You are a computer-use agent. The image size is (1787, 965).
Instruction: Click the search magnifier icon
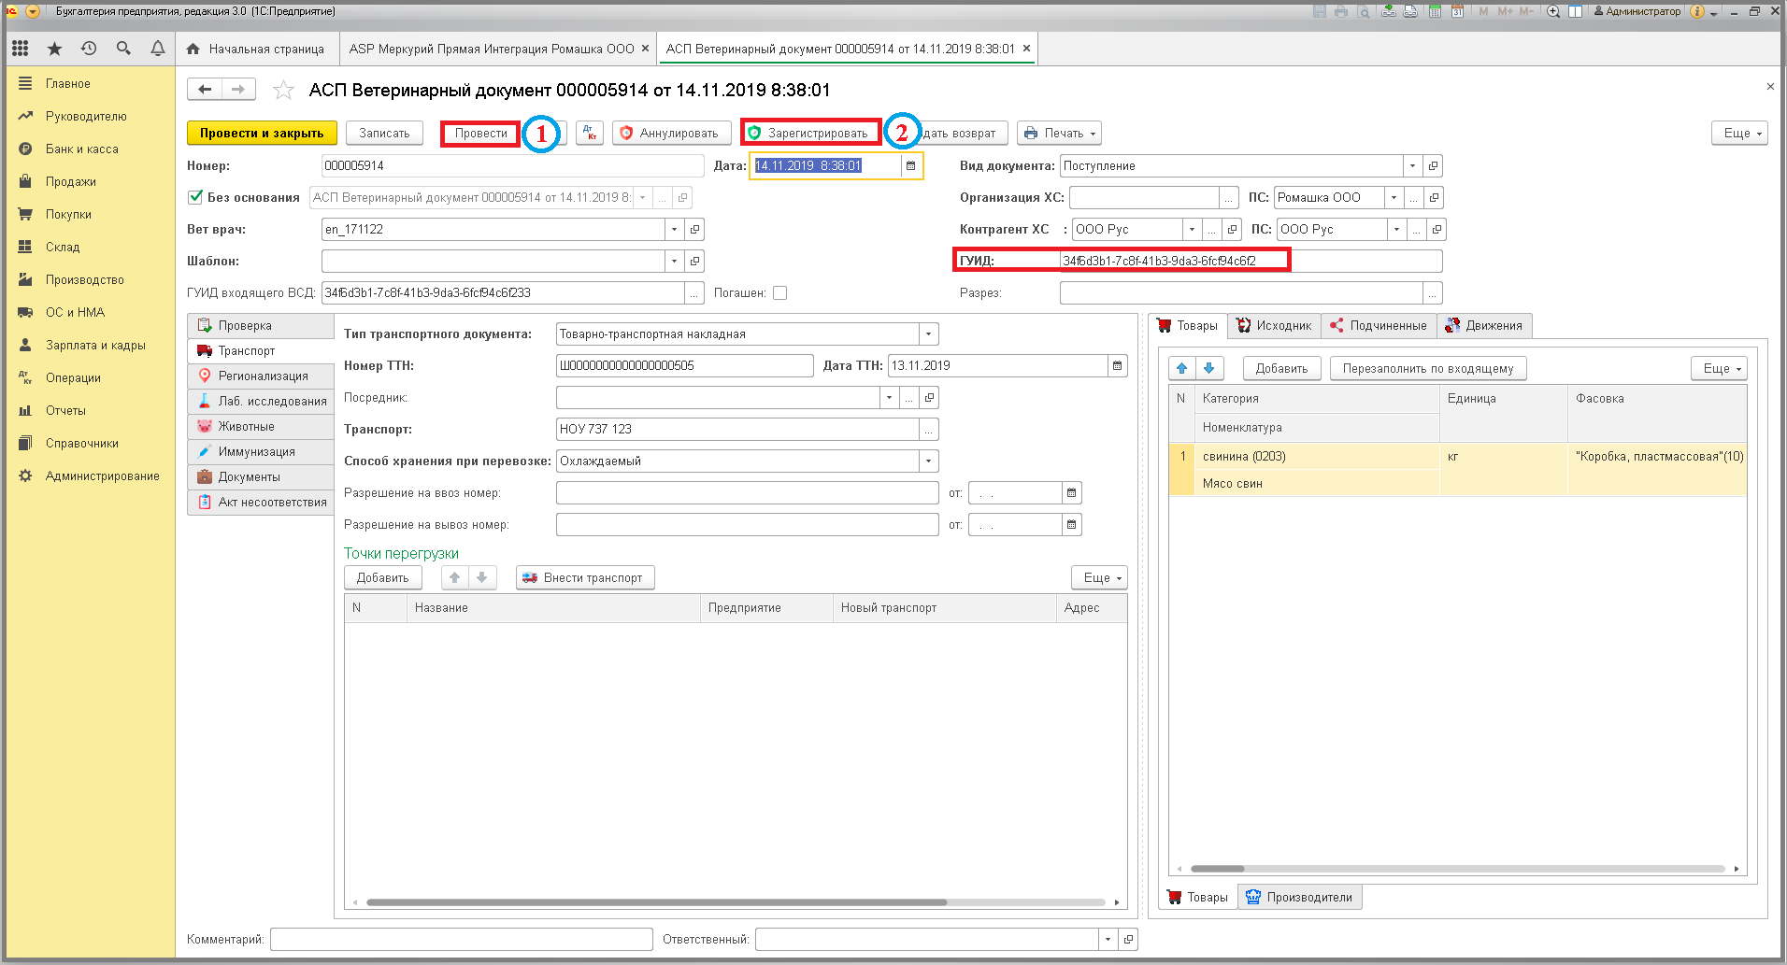[123, 48]
